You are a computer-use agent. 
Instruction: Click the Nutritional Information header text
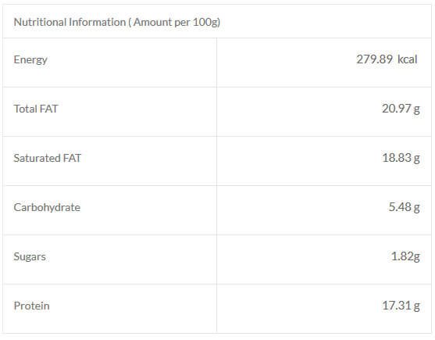coord(117,22)
